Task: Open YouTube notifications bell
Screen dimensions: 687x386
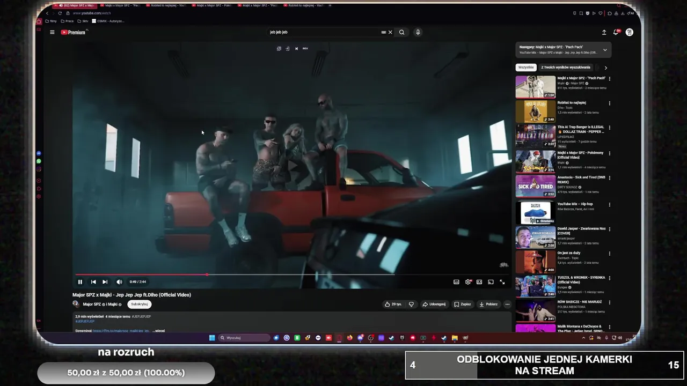Action: 616,32
